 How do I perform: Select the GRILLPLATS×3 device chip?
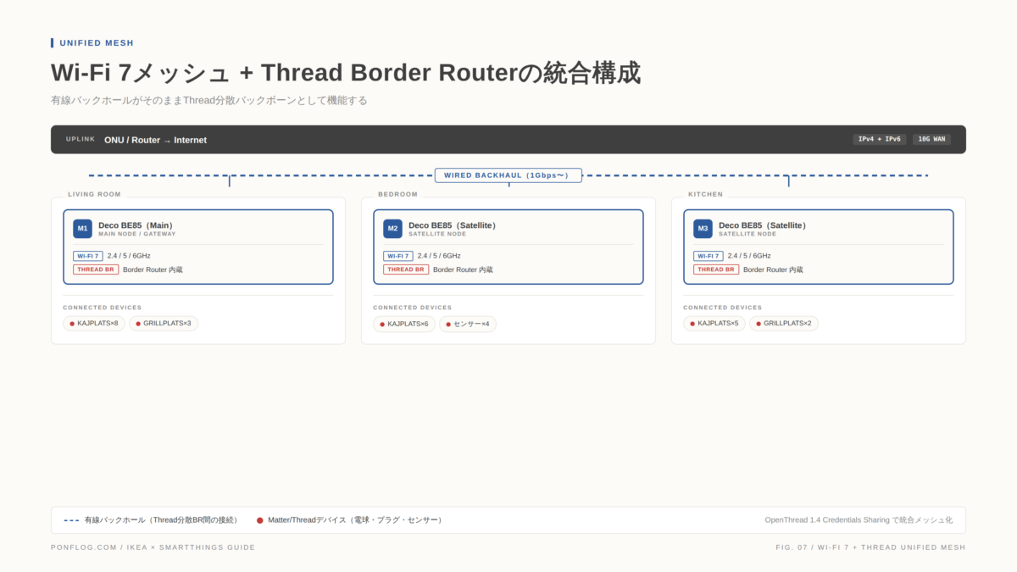(164, 324)
